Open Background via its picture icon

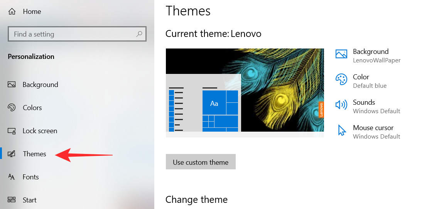click(12, 85)
